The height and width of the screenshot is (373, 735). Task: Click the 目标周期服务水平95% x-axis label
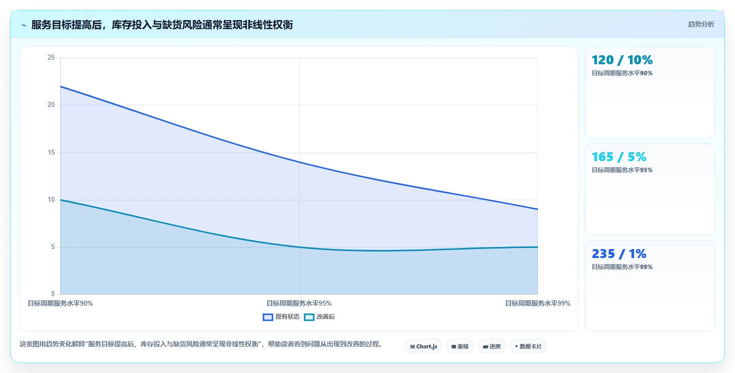pos(299,303)
